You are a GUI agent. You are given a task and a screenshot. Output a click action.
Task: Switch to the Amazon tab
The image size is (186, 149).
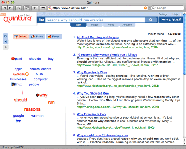(x=127, y=25)
